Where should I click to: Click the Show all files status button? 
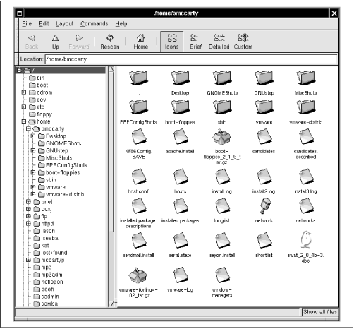320,312
